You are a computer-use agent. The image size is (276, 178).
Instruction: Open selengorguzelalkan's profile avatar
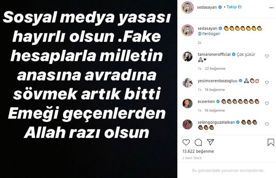[188, 124]
